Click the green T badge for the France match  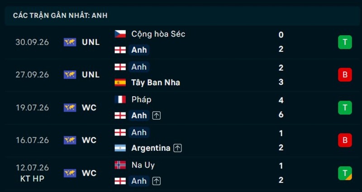[345, 108]
